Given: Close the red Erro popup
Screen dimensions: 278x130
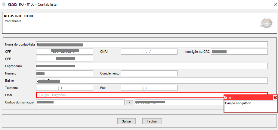Looking at the screenshot, I should click(x=275, y=97).
